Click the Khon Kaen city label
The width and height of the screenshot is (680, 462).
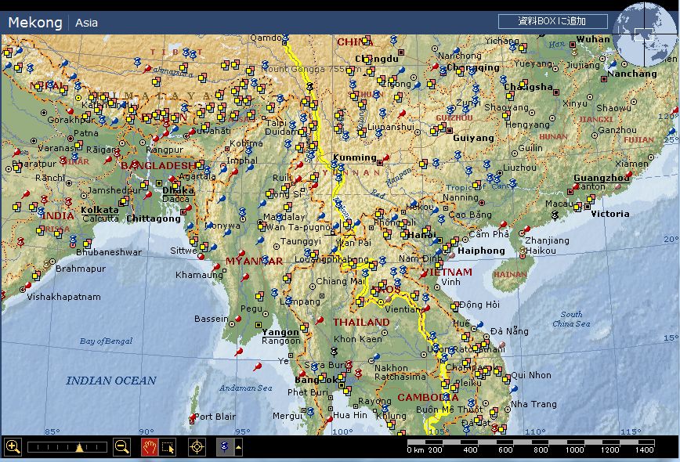(358, 339)
